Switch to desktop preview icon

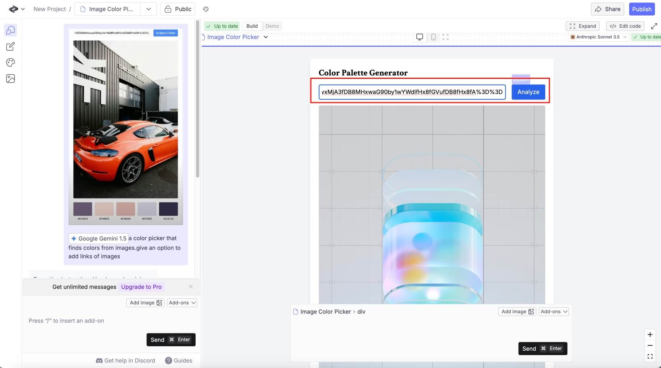[419, 37]
